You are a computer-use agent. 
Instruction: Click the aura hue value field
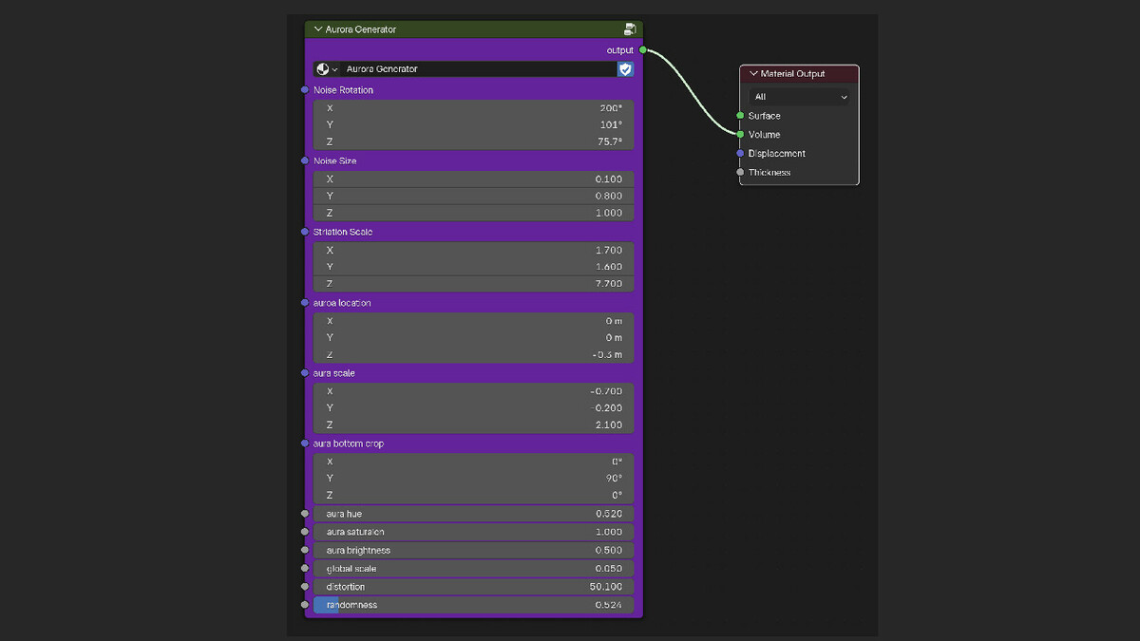coord(473,514)
